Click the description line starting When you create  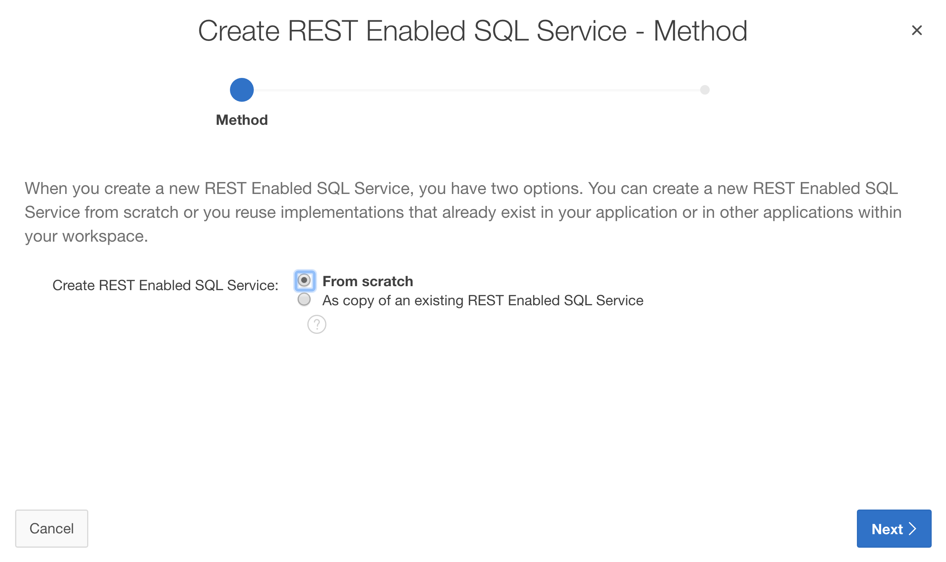pyautogui.click(x=461, y=188)
